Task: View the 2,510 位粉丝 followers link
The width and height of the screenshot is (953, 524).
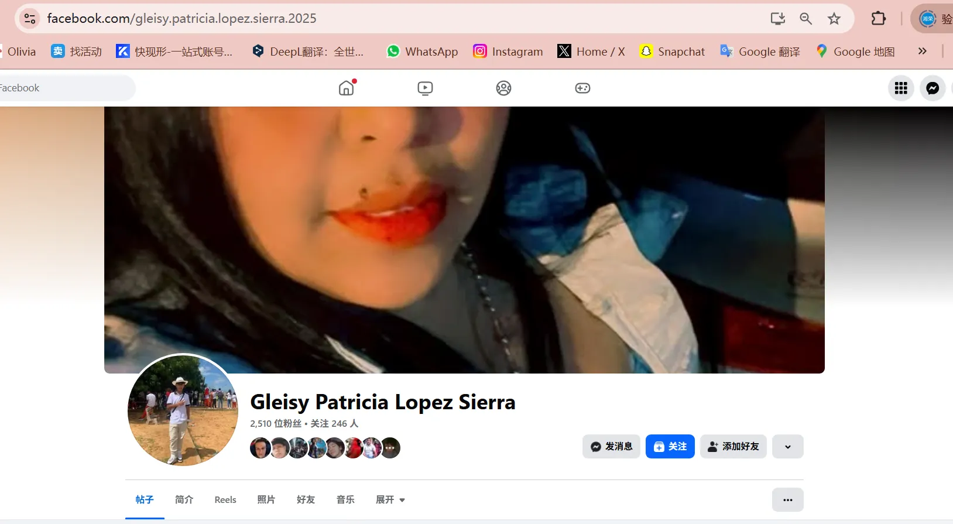Action: [276, 423]
